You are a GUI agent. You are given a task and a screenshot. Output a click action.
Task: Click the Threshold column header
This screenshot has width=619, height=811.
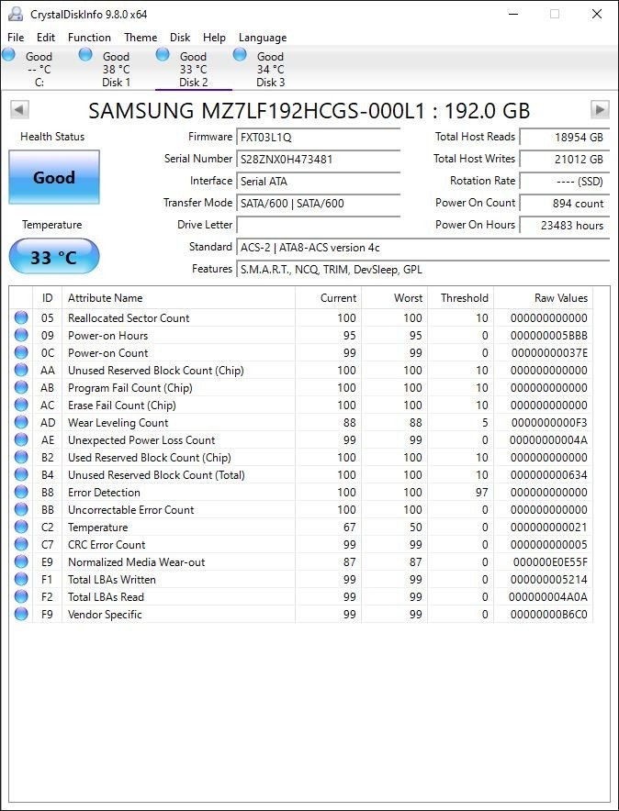(461, 298)
